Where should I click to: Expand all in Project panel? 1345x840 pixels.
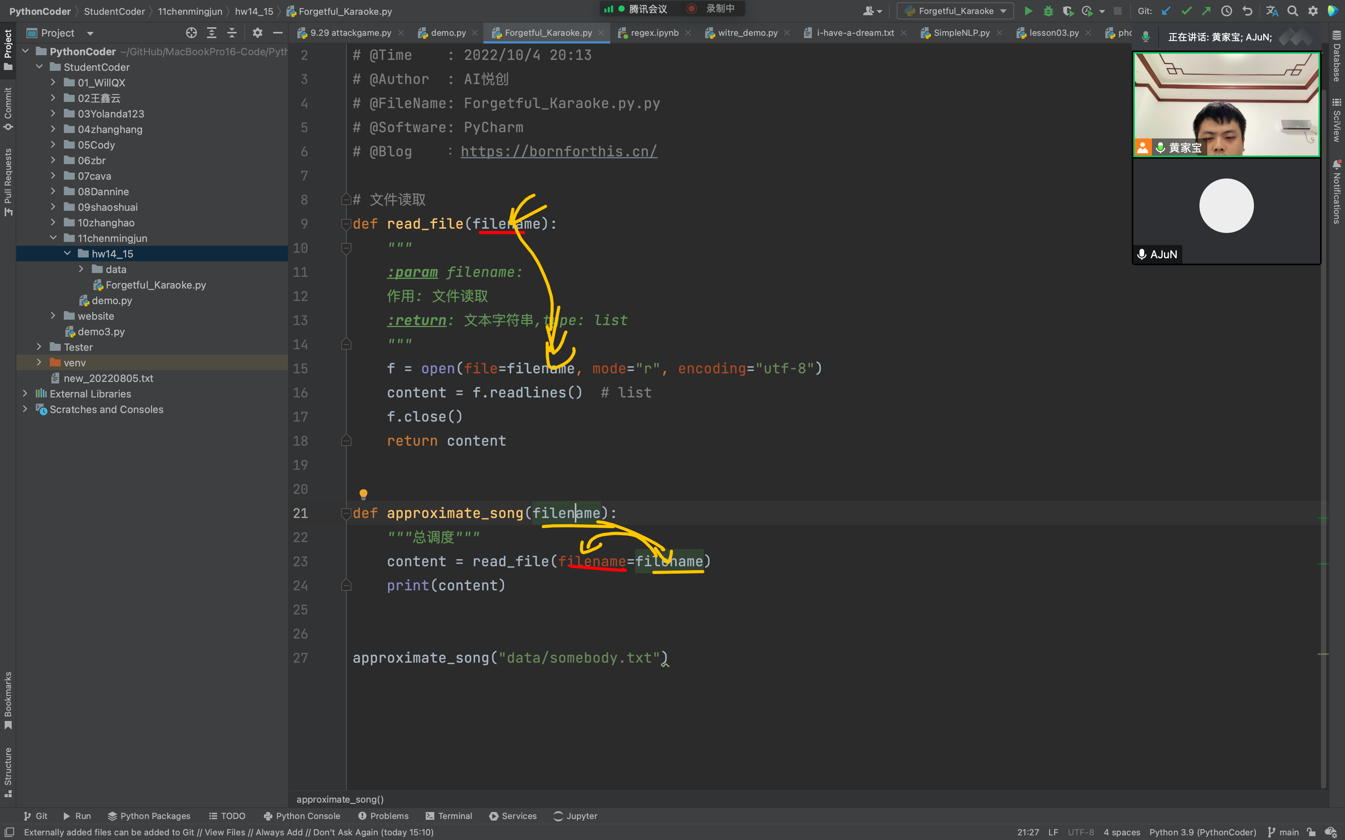[x=212, y=33]
